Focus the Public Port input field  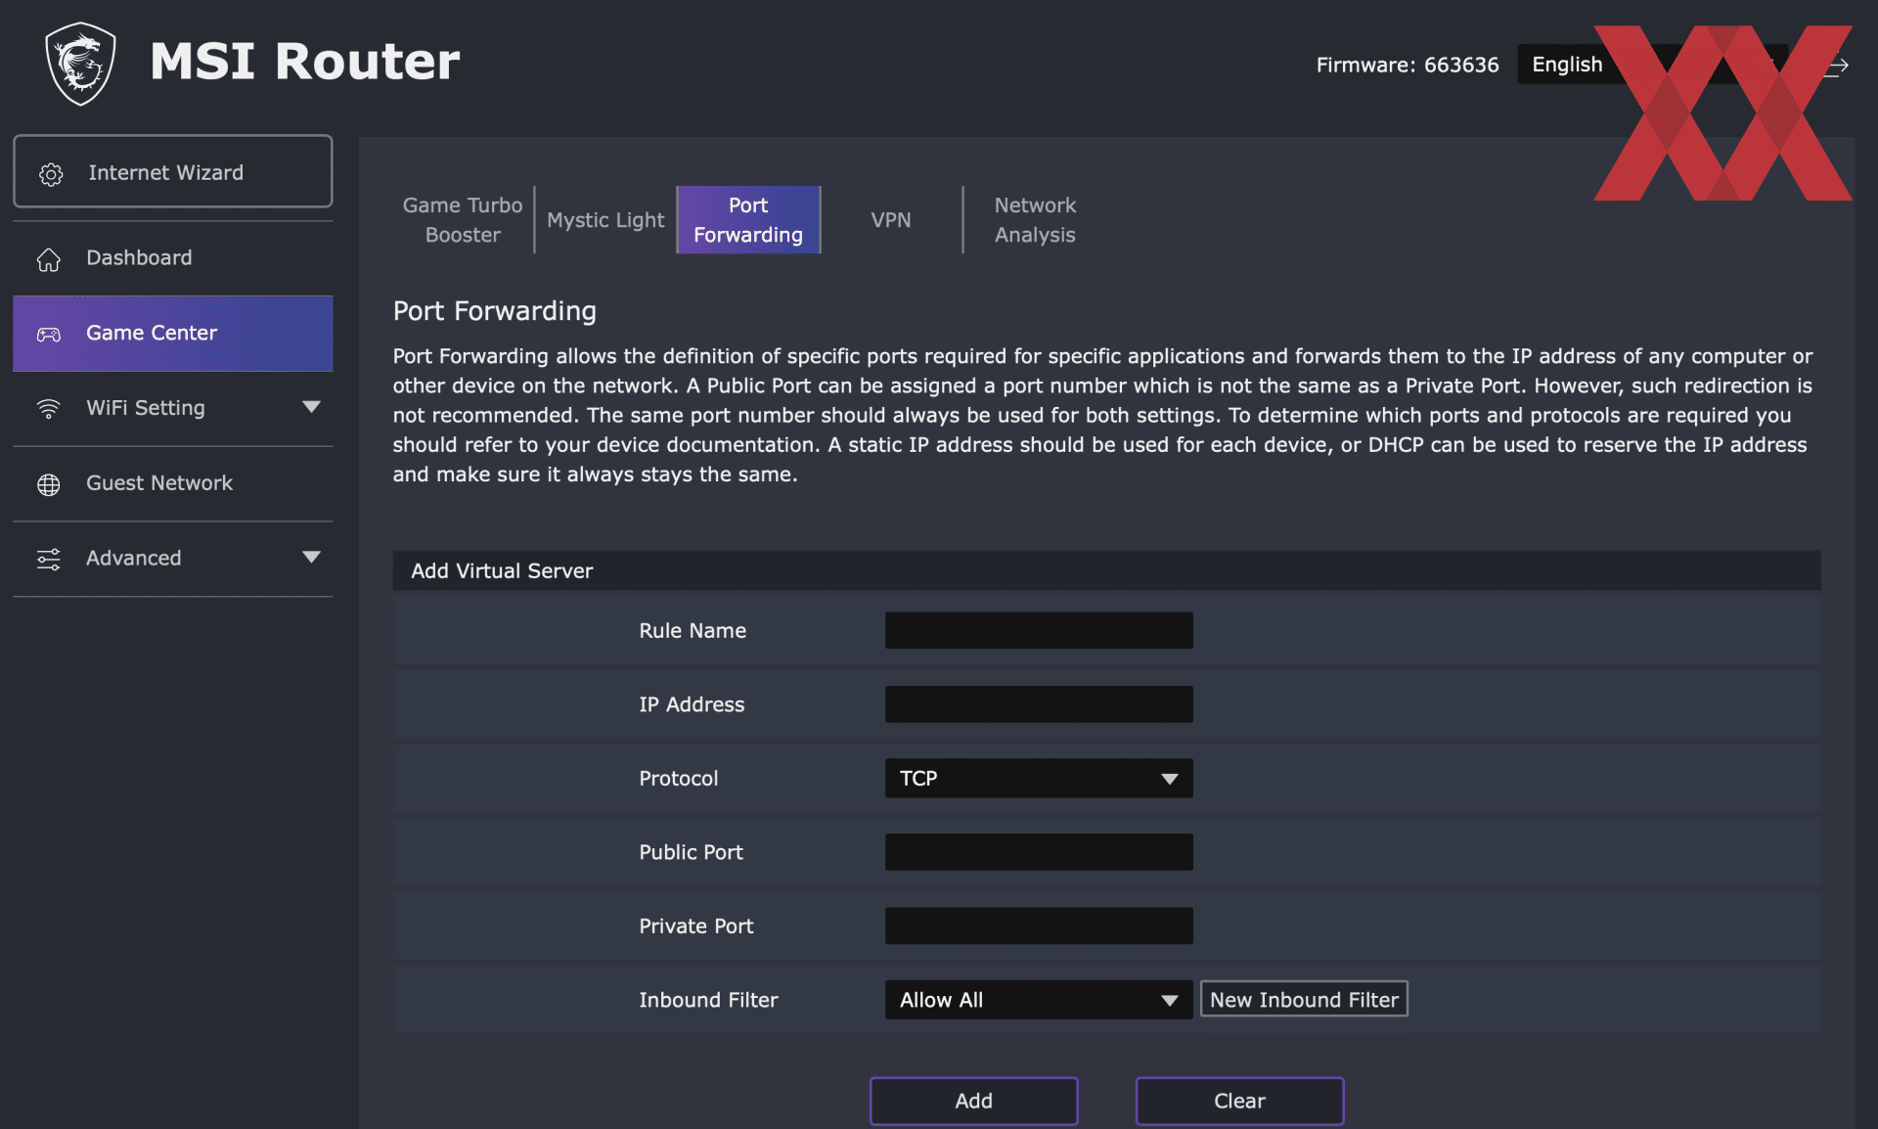coord(1039,851)
